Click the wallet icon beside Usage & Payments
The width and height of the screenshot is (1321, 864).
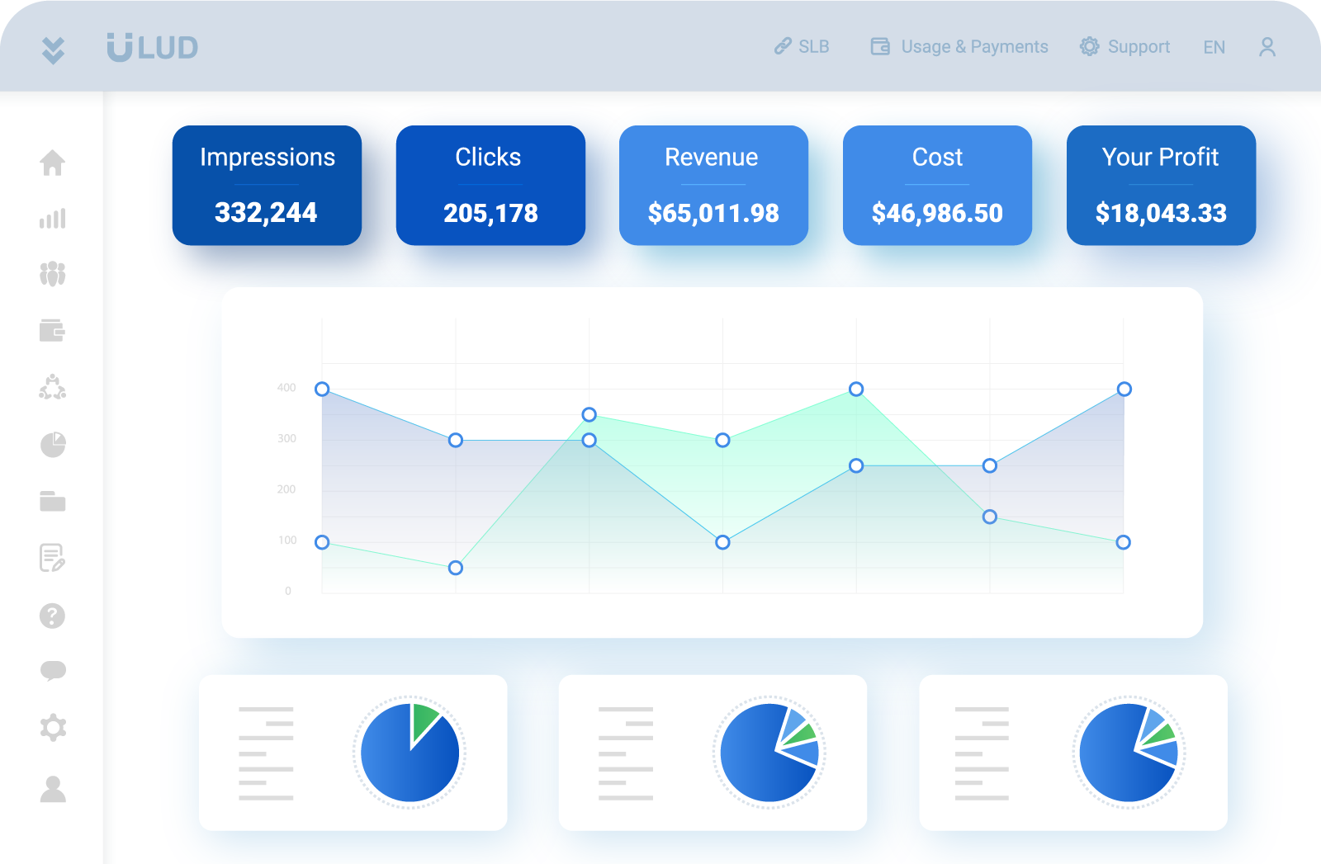tap(880, 46)
